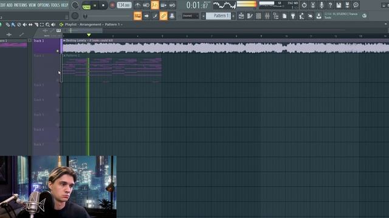The image size is (389, 218).
Task: Toggle the arrow auto-scroll button
Action: 146,16
